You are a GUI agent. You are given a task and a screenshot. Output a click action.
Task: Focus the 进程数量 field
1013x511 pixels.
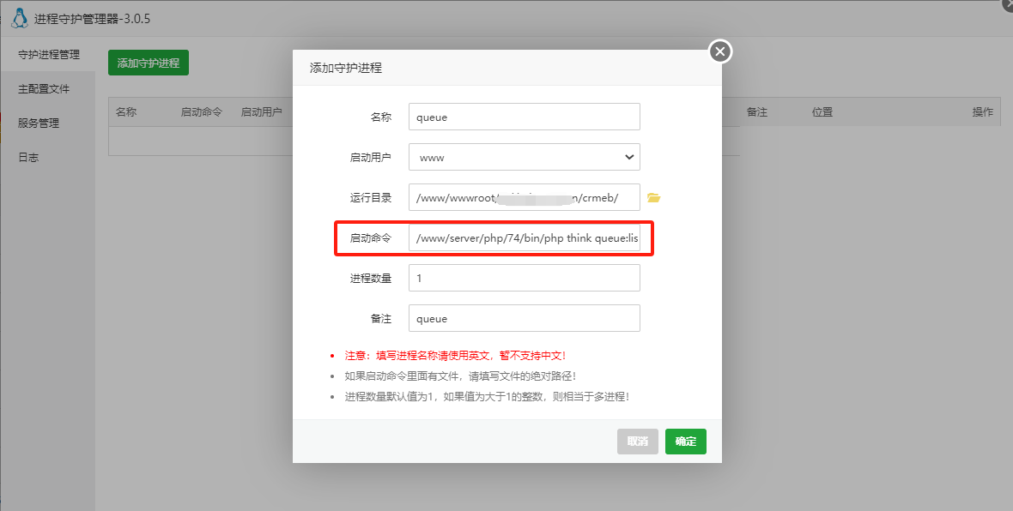524,278
